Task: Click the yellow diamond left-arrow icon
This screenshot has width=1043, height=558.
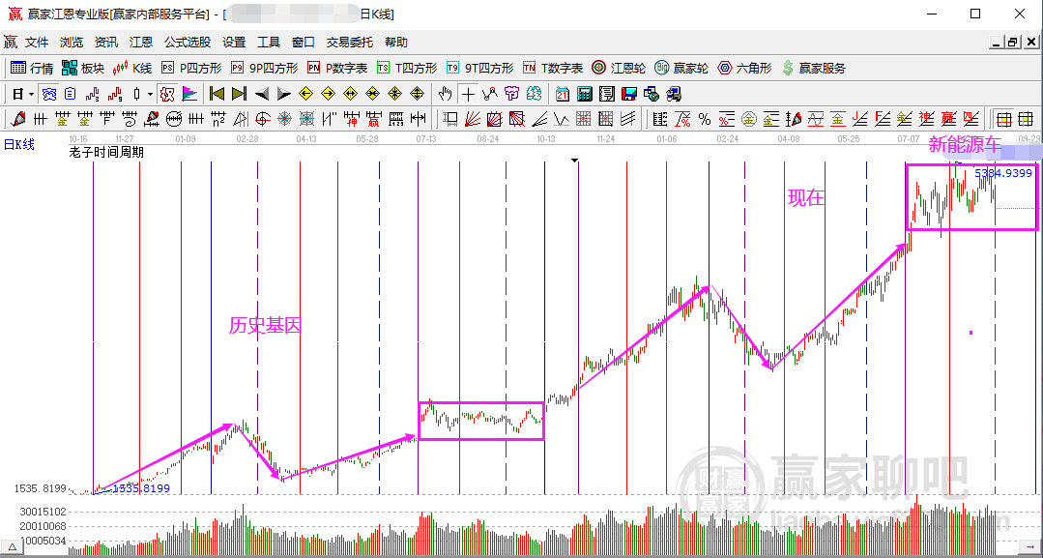Action: tap(306, 94)
